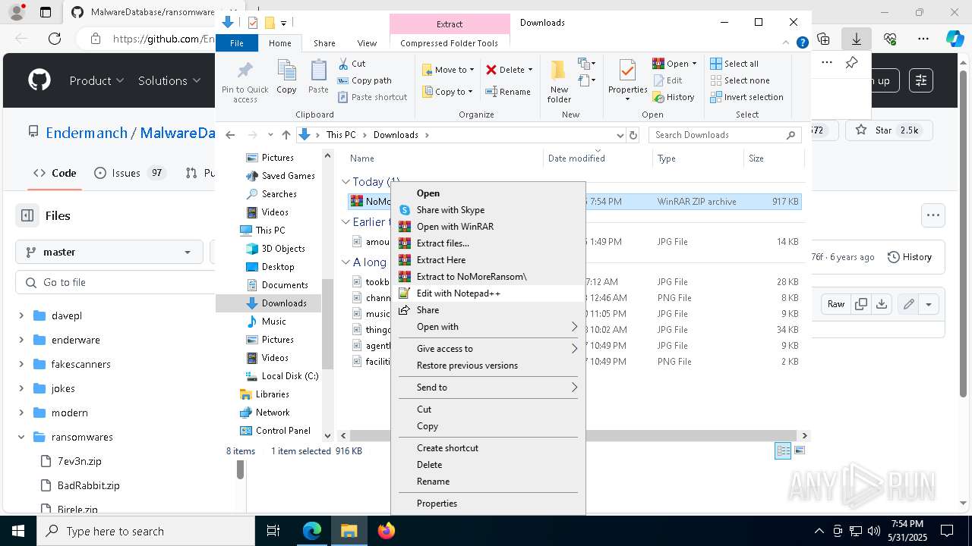Go back in Explorer navigation
Viewport: 972px width, 546px height.
tap(230, 135)
